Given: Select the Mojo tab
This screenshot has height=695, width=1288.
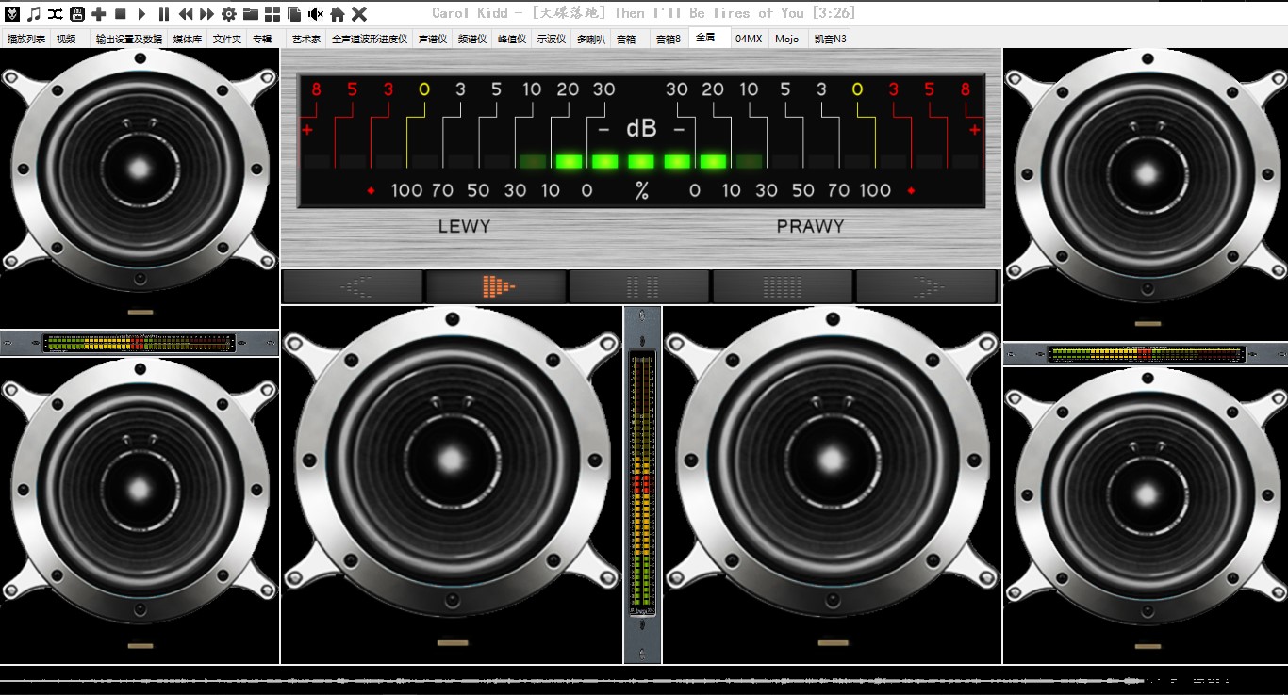Looking at the screenshot, I should coord(786,40).
